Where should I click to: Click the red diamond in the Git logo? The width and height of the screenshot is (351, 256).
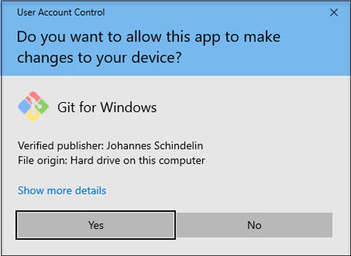[x=35, y=98]
